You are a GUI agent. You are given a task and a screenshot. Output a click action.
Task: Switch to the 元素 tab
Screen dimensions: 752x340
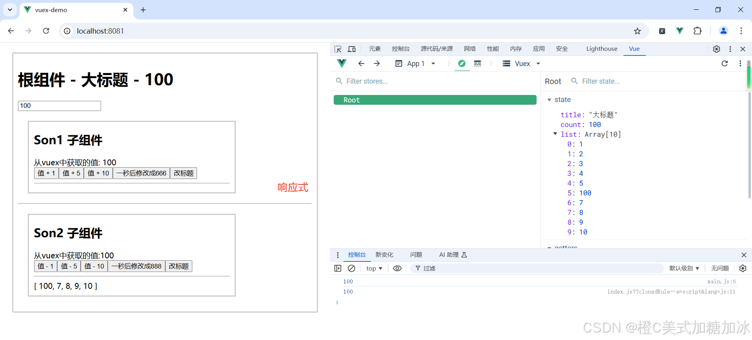[x=374, y=49]
